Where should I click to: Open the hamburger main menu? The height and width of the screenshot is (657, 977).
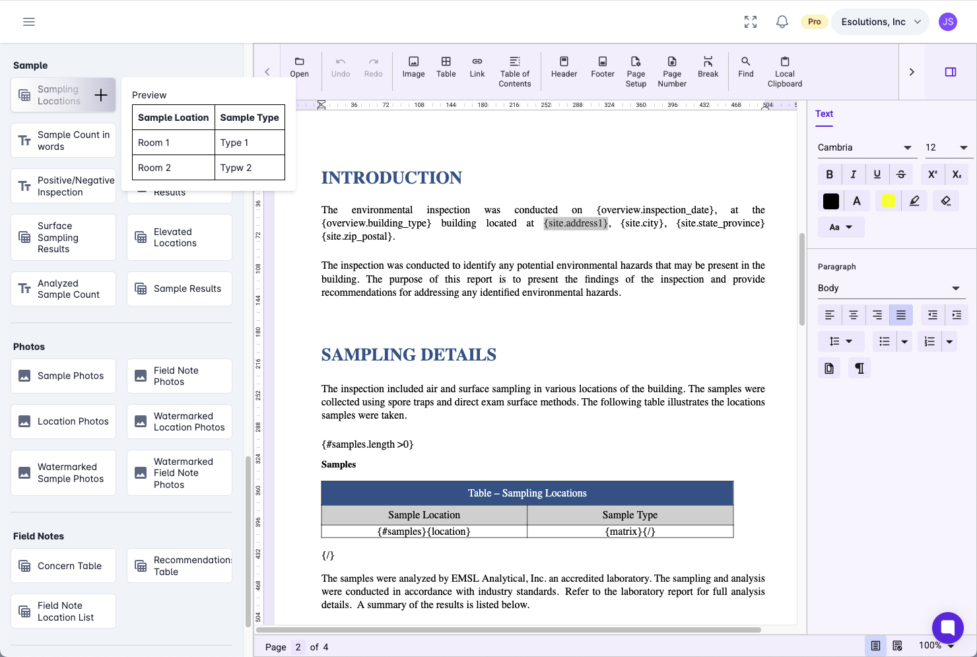[29, 22]
